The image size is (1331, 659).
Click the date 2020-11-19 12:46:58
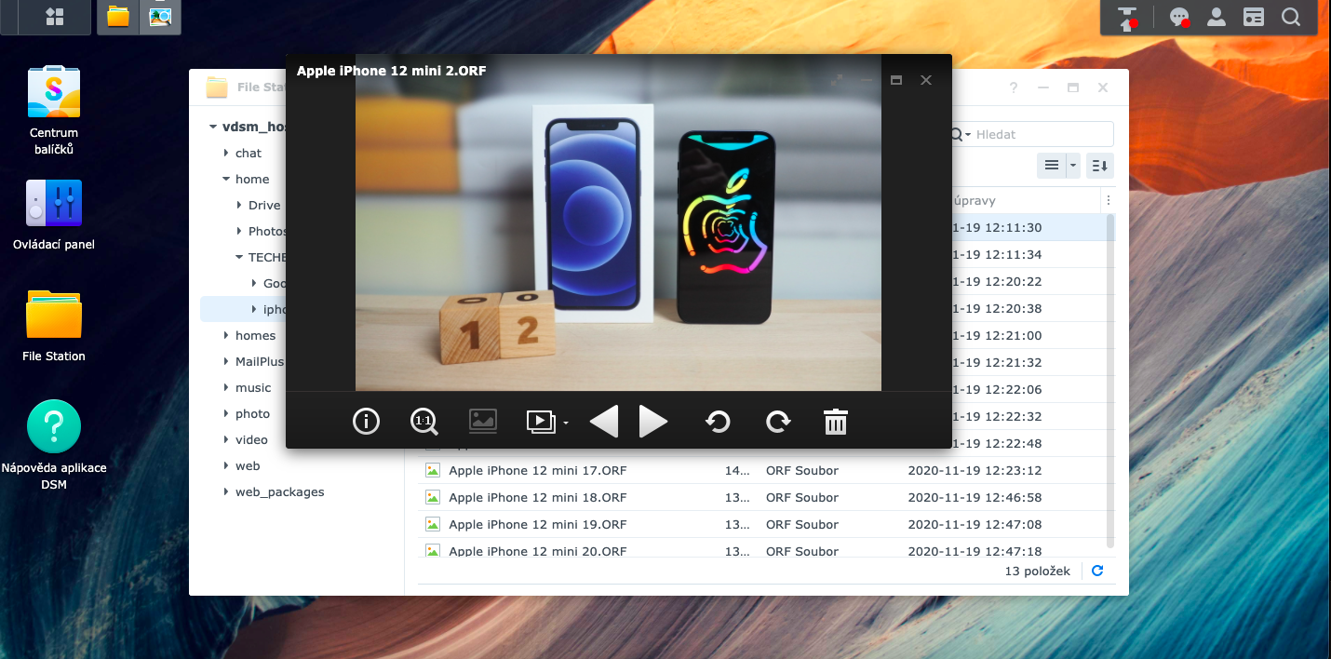tap(975, 497)
